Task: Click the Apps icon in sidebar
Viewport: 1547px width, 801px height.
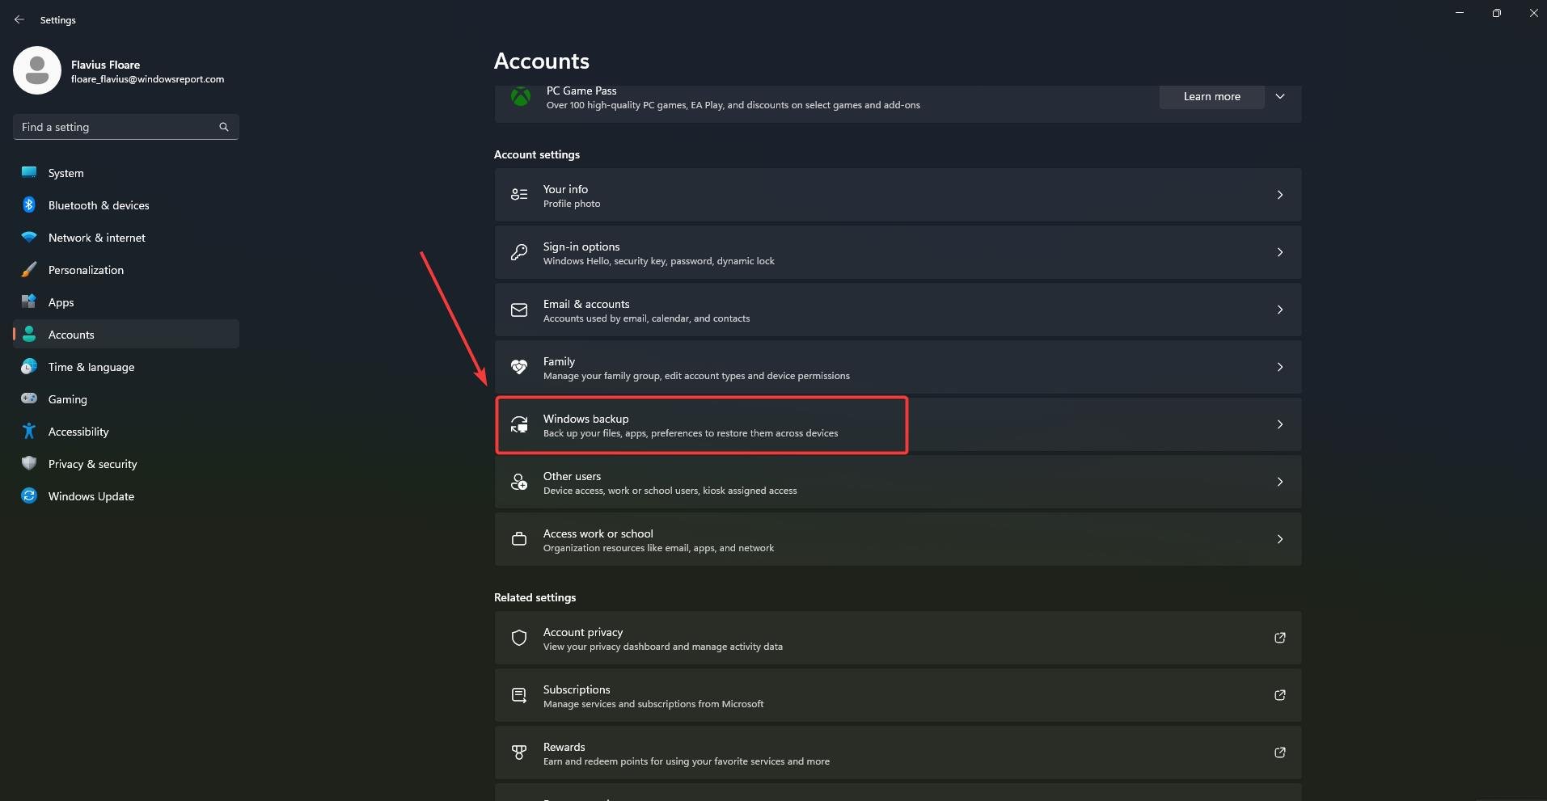Action: (x=29, y=301)
